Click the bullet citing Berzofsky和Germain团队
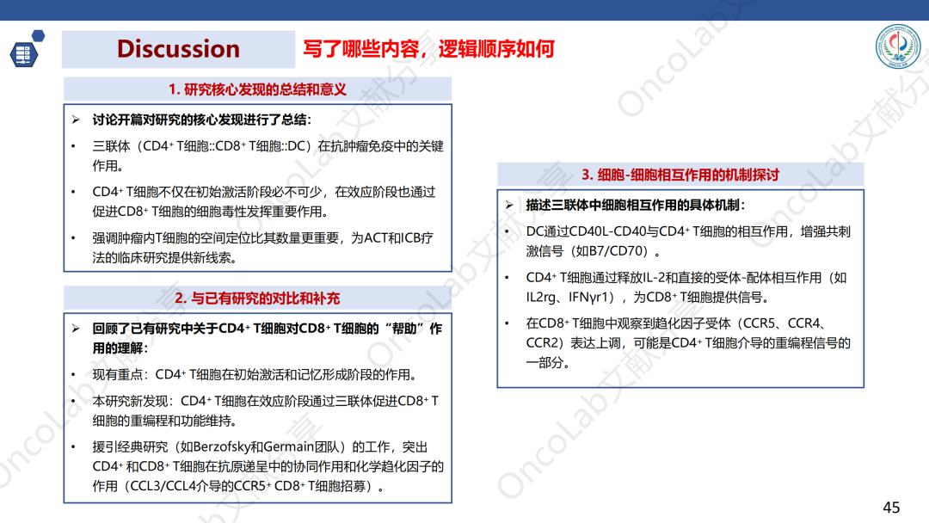Screen dimensions: 929x523 pyautogui.click(x=267, y=466)
